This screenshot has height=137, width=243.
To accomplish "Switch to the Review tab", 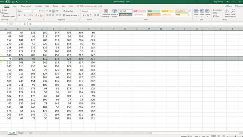I will tap(55, 6).
